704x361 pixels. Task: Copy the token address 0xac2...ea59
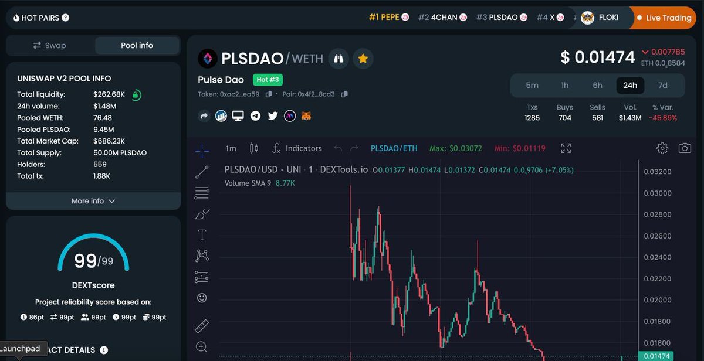point(269,94)
